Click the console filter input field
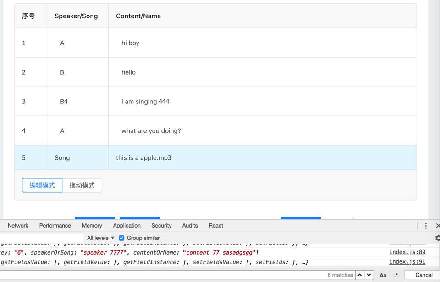The width and height of the screenshot is (440, 282). click(41, 238)
